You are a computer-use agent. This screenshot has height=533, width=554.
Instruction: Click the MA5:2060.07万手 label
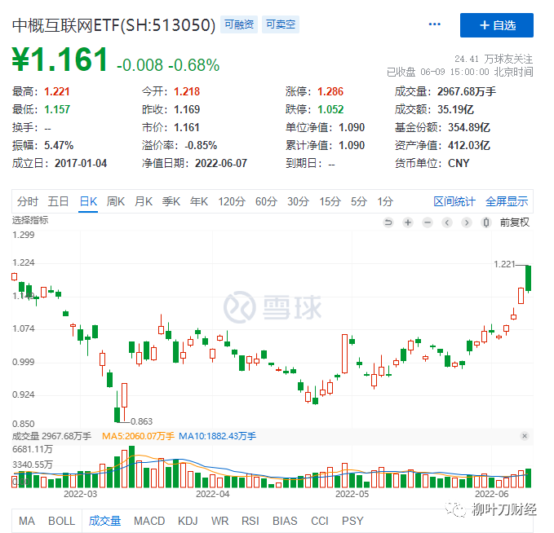(138, 436)
